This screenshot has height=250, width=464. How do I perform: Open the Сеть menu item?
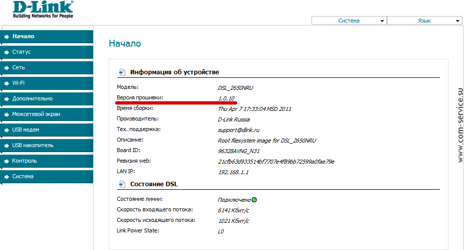coord(47,68)
